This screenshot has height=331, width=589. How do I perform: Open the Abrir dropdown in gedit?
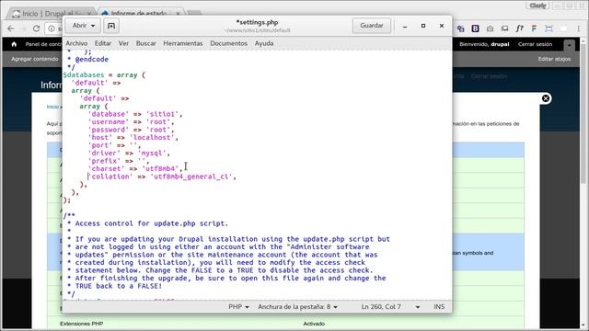(x=83, y=26)
